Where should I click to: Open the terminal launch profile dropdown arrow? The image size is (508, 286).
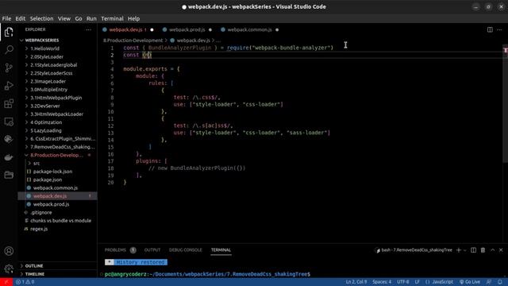pos(465,250)
